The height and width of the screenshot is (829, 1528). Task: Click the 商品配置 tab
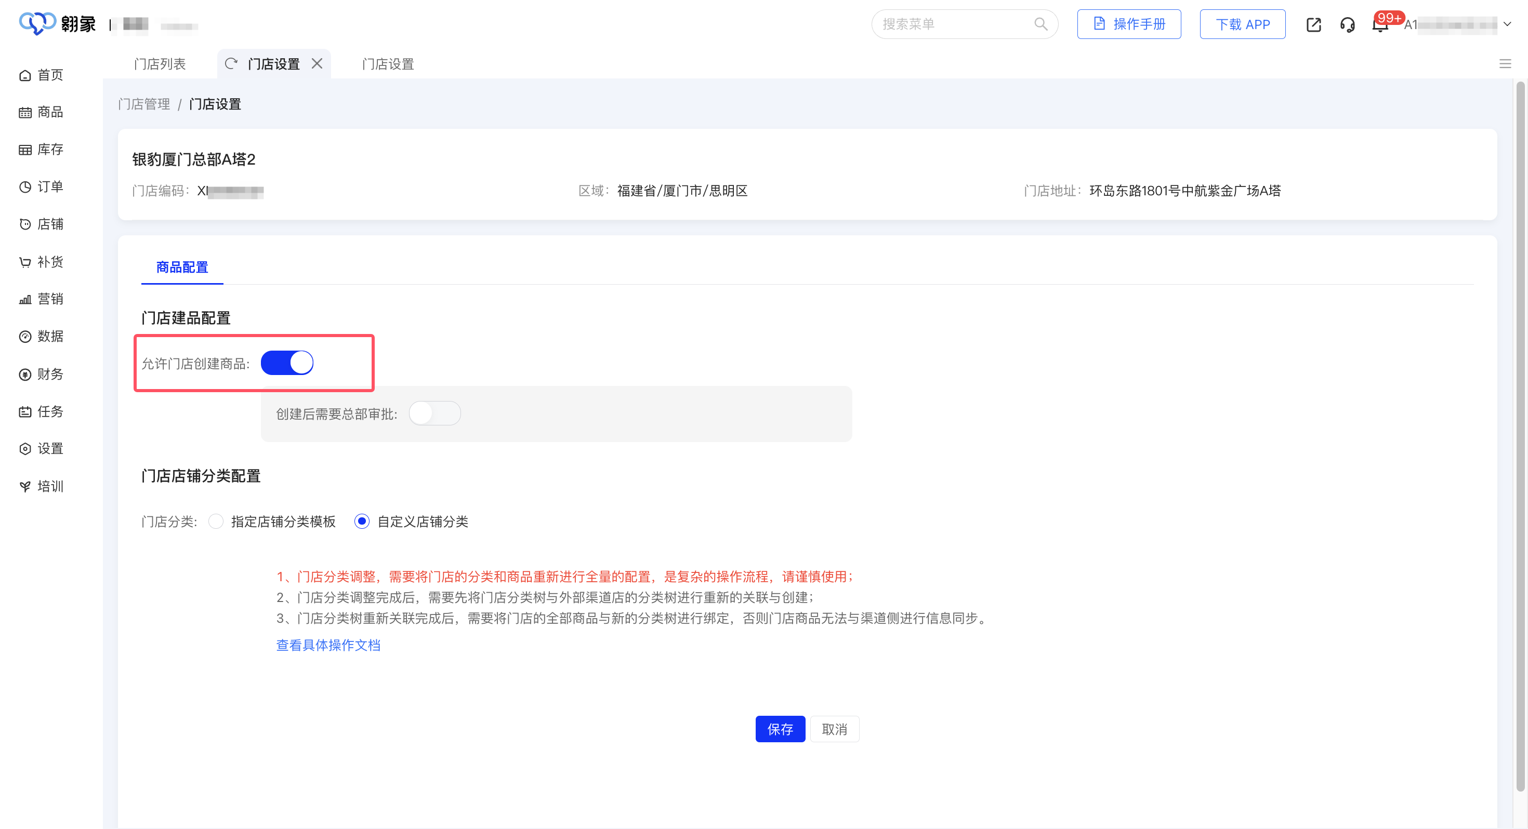click(x=181, y=268)
